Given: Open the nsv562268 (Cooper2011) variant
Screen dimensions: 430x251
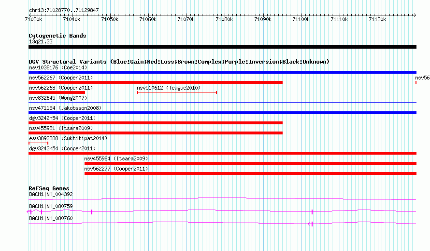Looking at the screenshot, I should [x=61, y=88].
